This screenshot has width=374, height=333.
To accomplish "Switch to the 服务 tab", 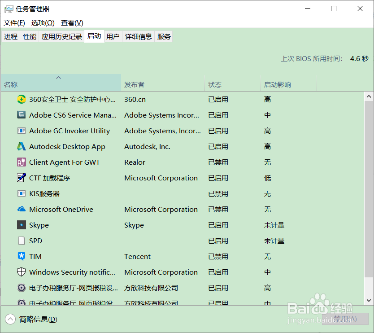I will click(x=164, y=36).
